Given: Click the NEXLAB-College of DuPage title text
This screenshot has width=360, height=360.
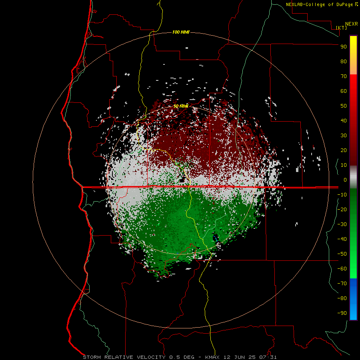Looking at the screenshot, I should [x=320, y=4].
